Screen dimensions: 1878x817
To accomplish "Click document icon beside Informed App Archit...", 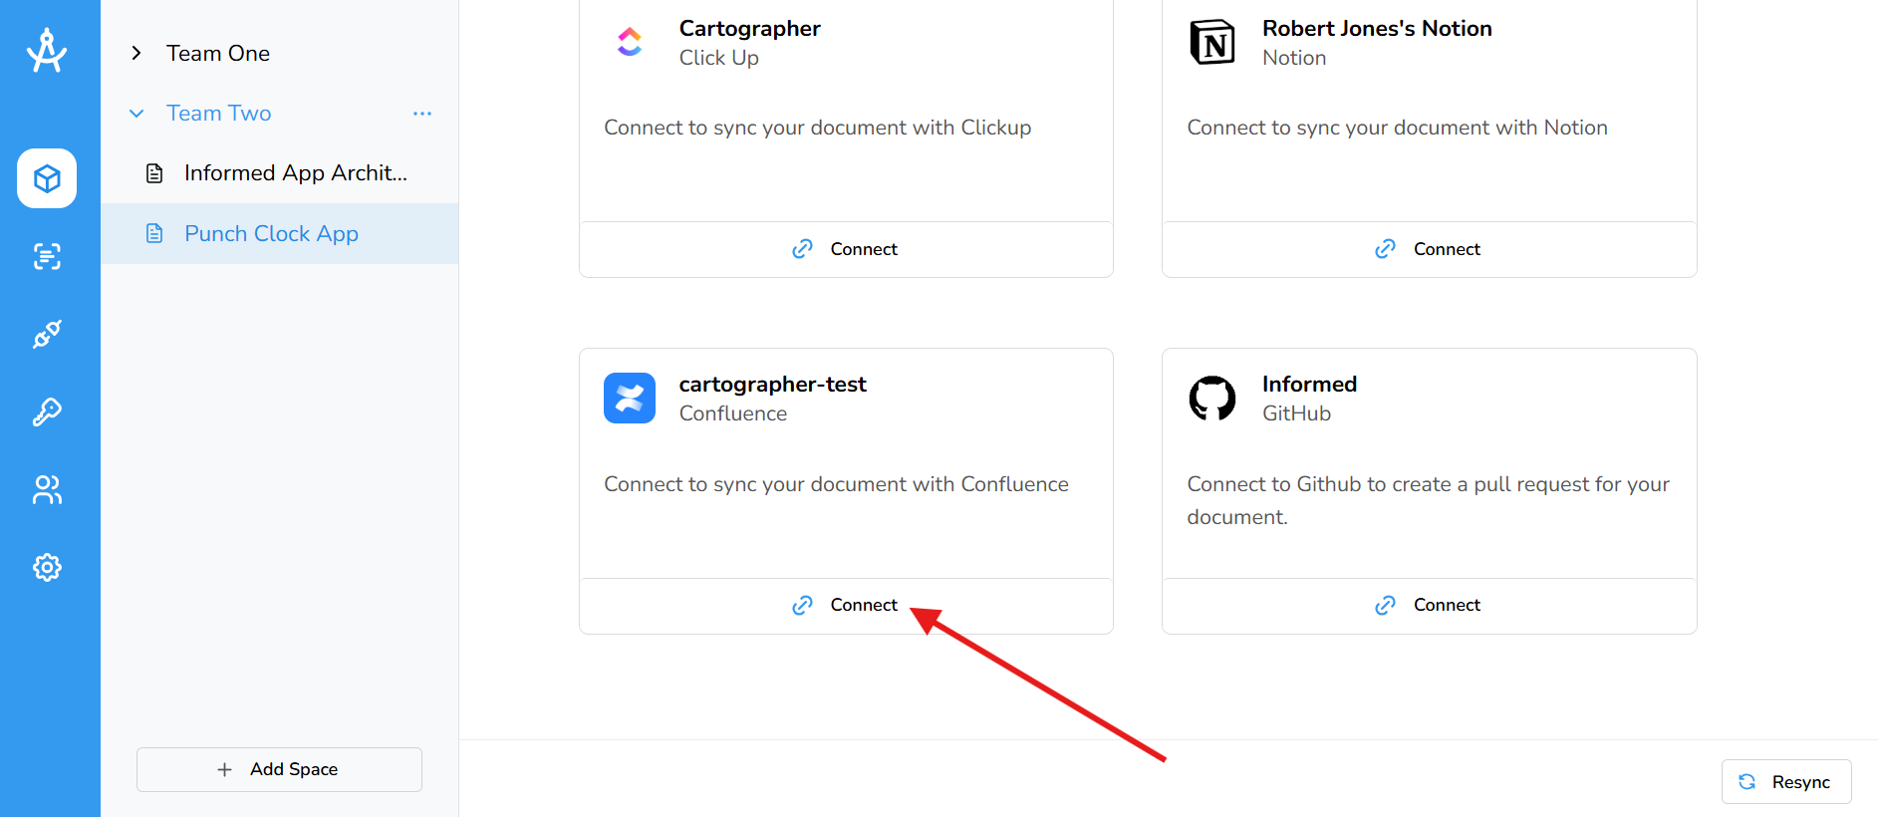I will pyautogui.click(x=154, y=173).
